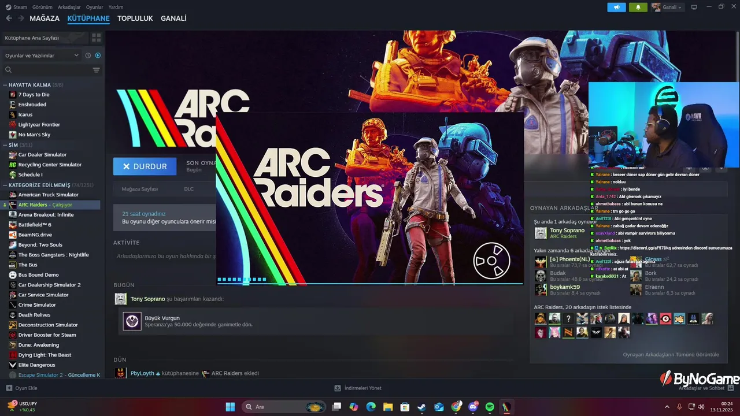Click the Oyun Ekle add game button
The height and width of the screenshot is (416, 740).
21,388
